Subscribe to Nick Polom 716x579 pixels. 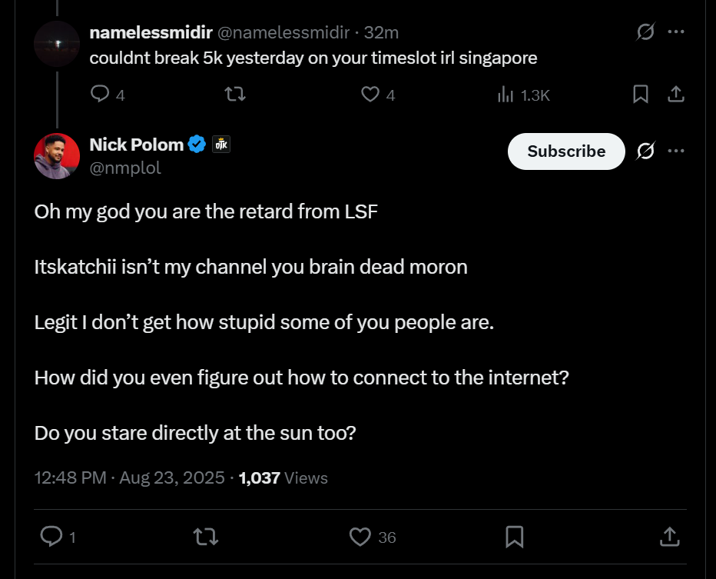coord(566,151)
